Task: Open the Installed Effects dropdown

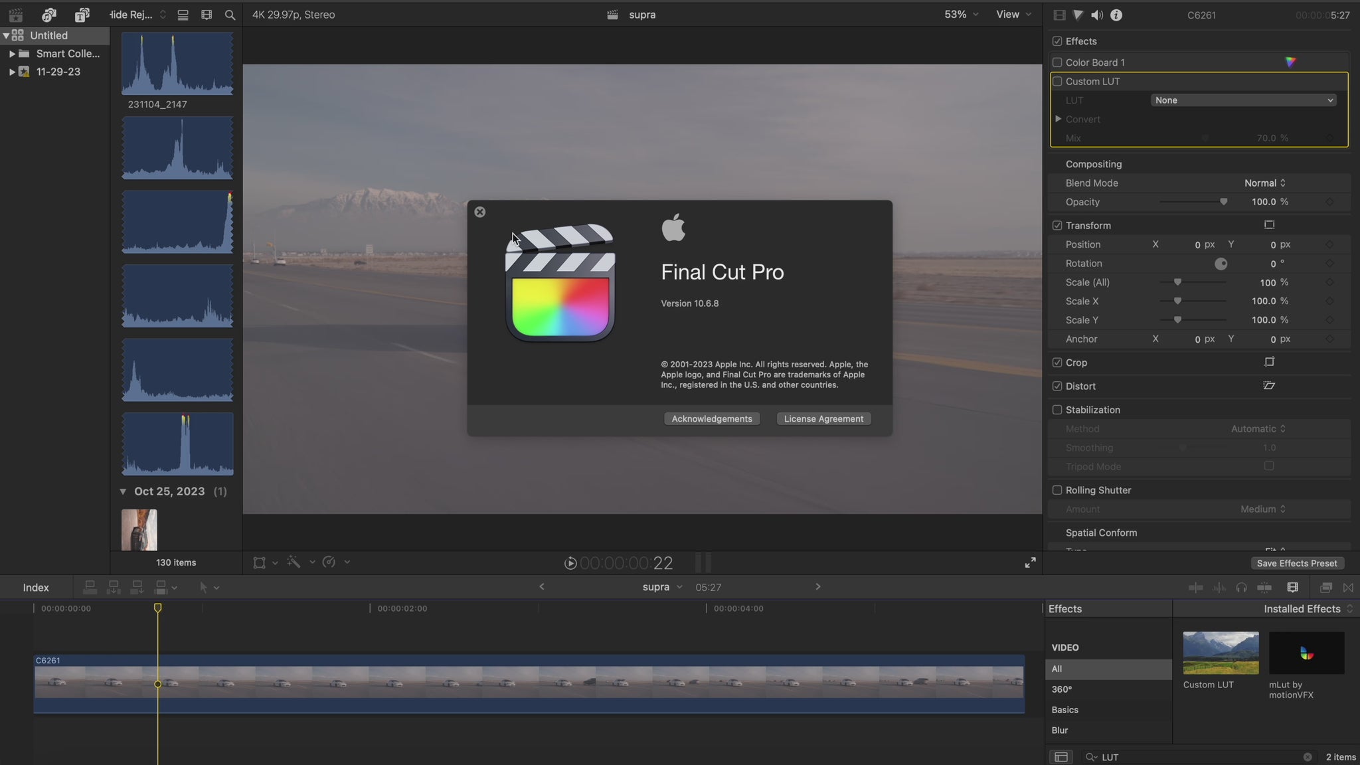Action: [1308, 609]
